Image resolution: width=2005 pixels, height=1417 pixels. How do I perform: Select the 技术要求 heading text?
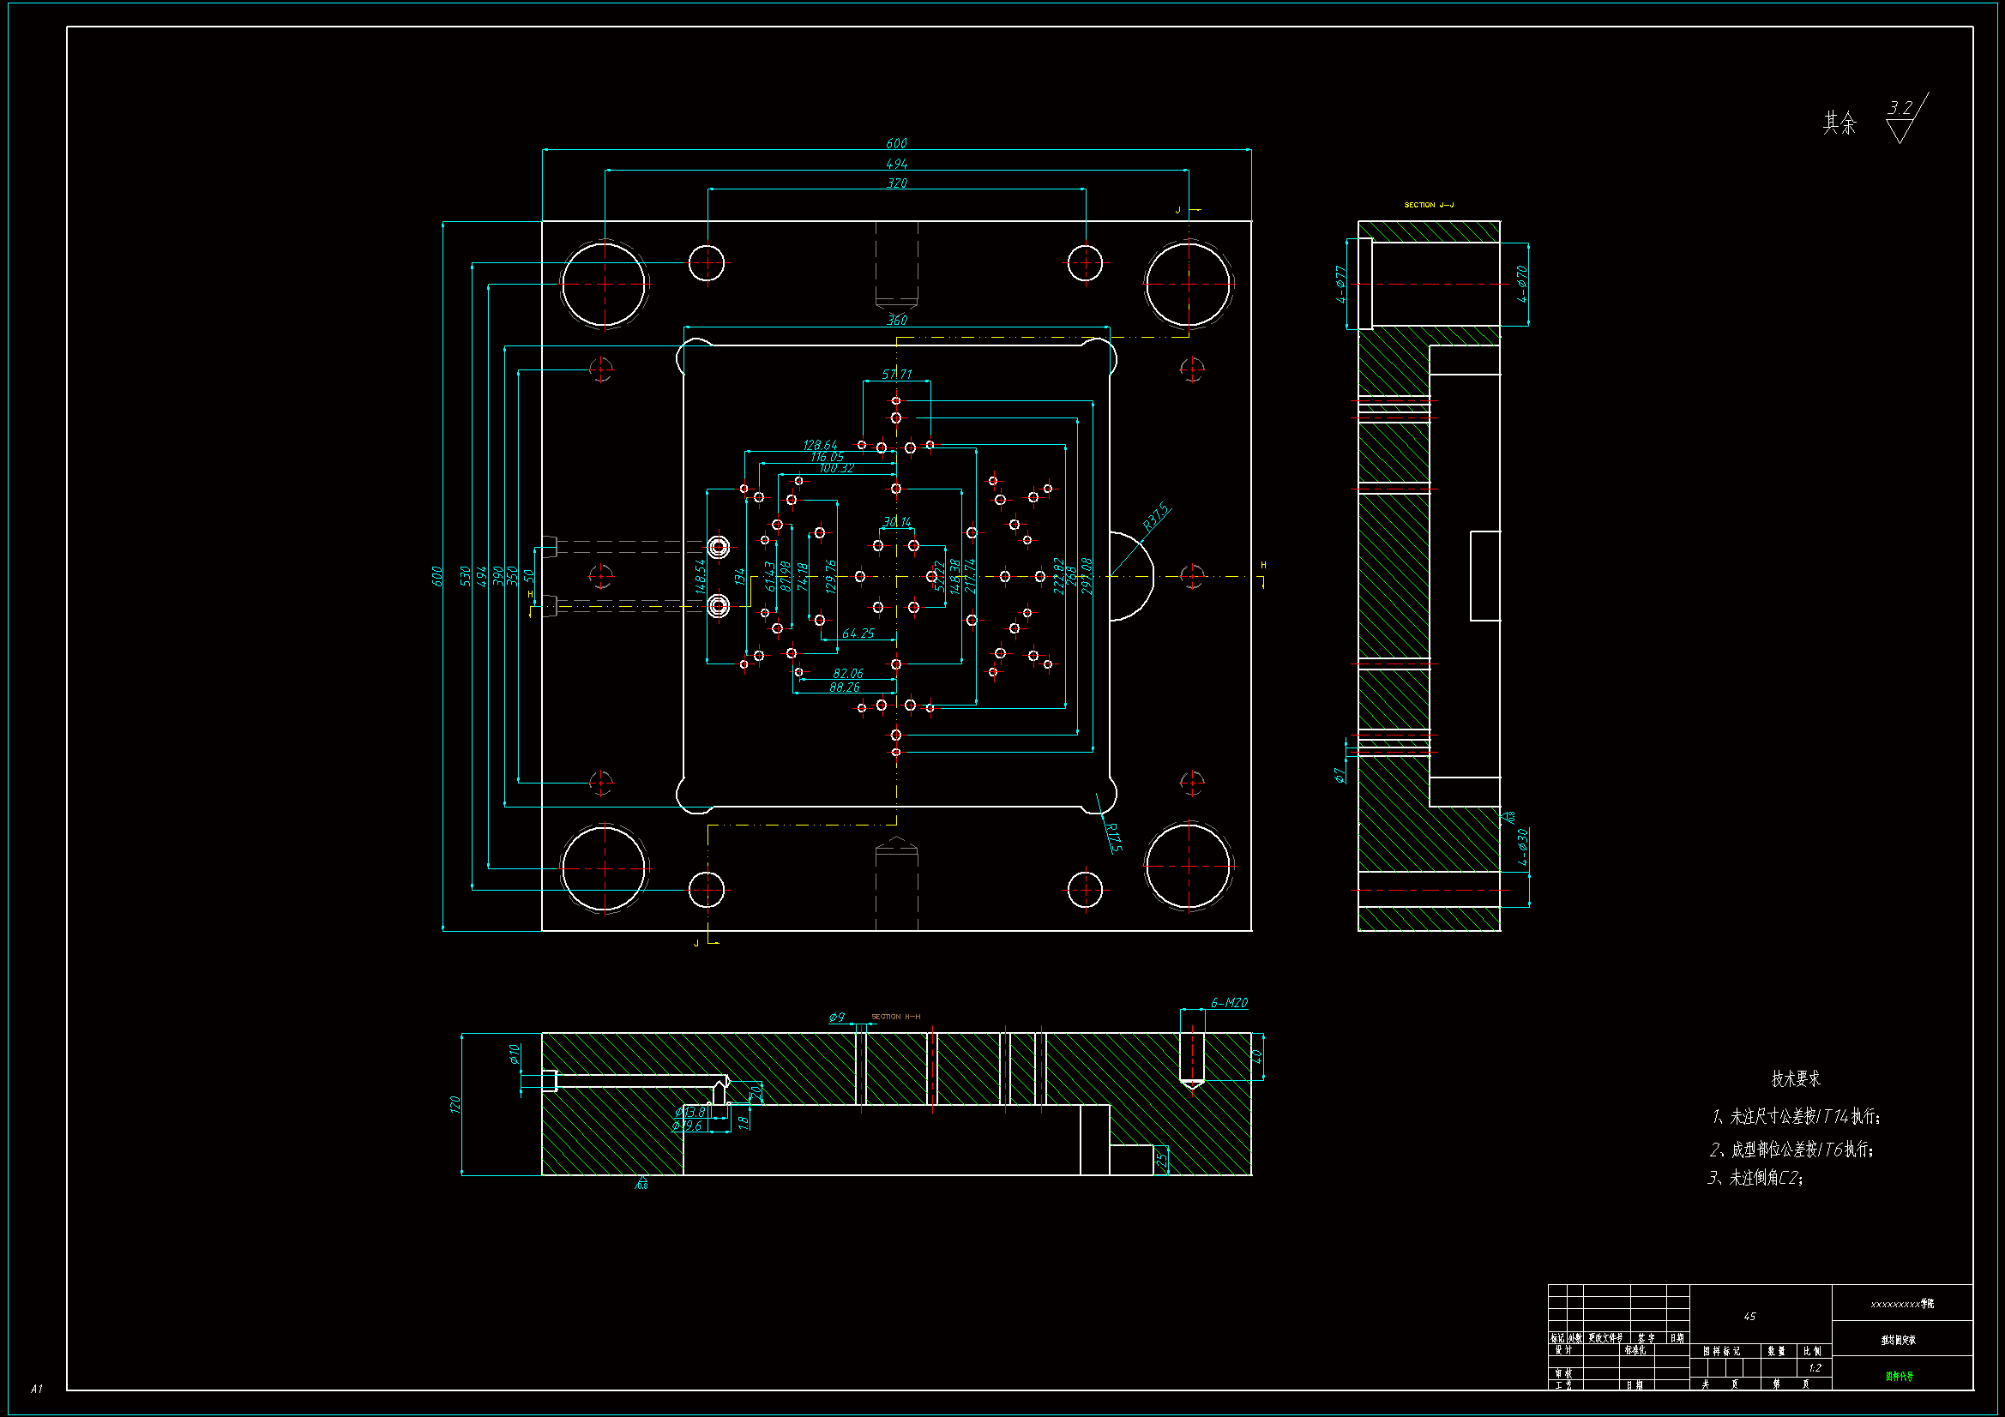(x=1796, y=1079)
